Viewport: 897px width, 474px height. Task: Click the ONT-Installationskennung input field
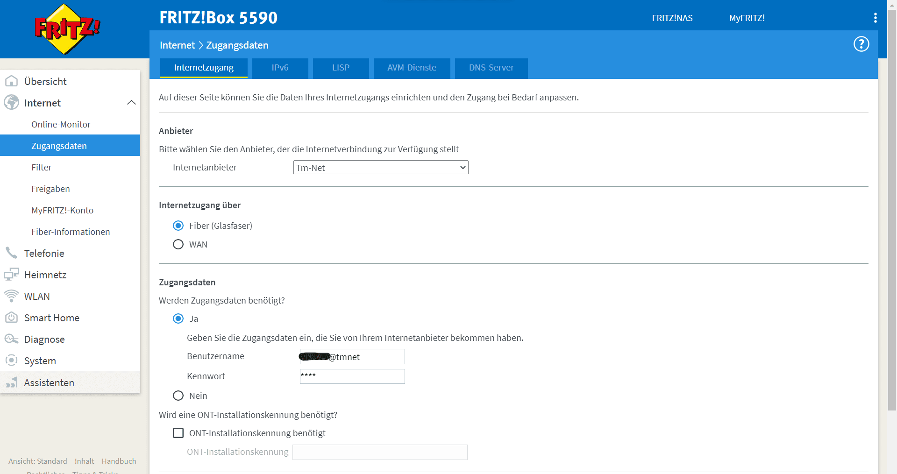[x=380, y=452]
